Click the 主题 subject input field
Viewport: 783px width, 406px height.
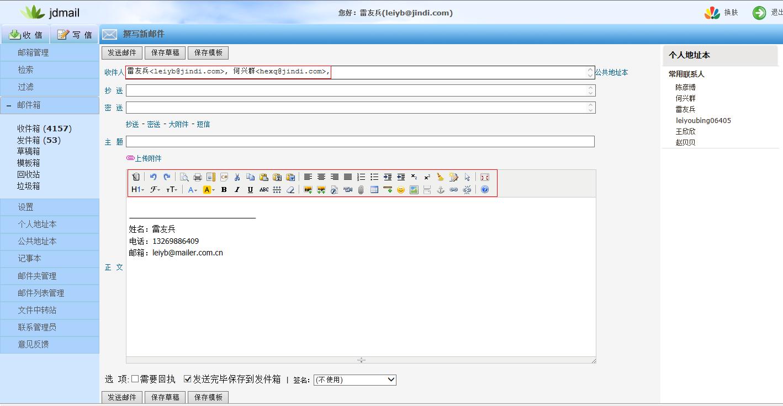coord(360,142)
